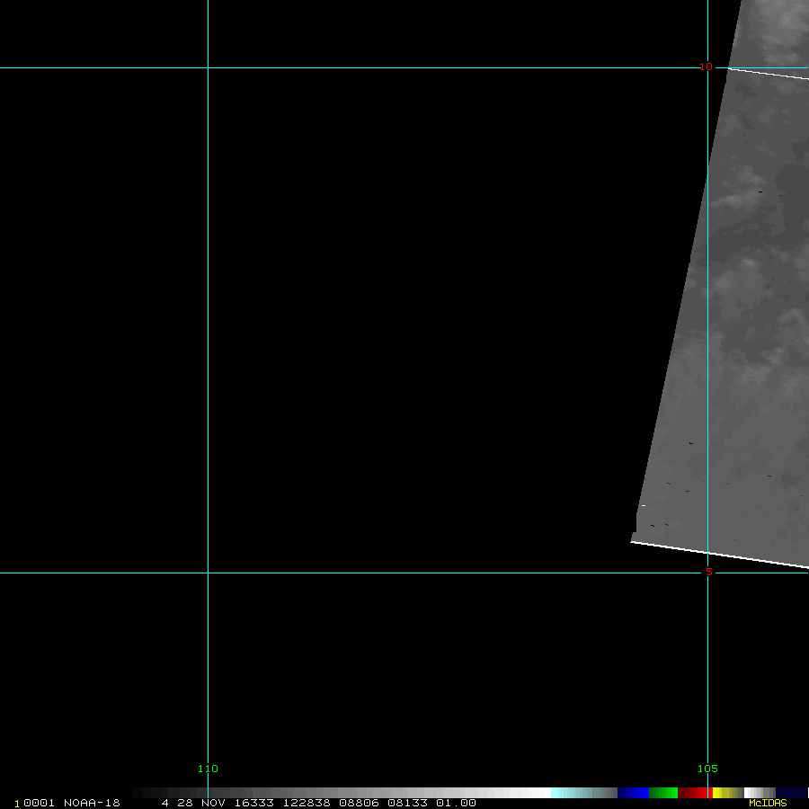Click the dark red color bar segment

pyautogui.click(x=692, y=793)
